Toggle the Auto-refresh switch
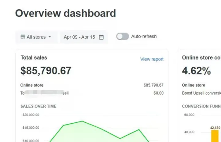 122,36
